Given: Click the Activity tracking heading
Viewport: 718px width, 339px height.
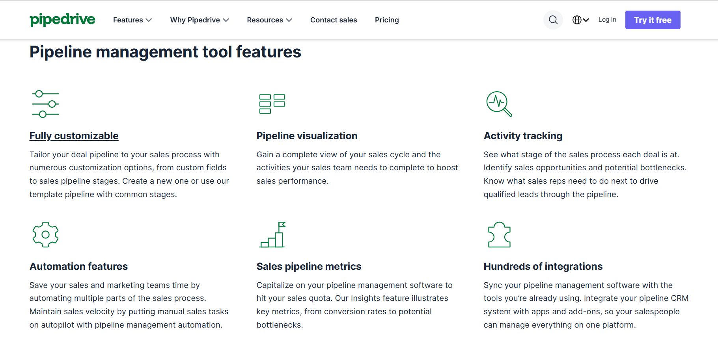Looking at the screenshot, I should (x=523, y=136).
